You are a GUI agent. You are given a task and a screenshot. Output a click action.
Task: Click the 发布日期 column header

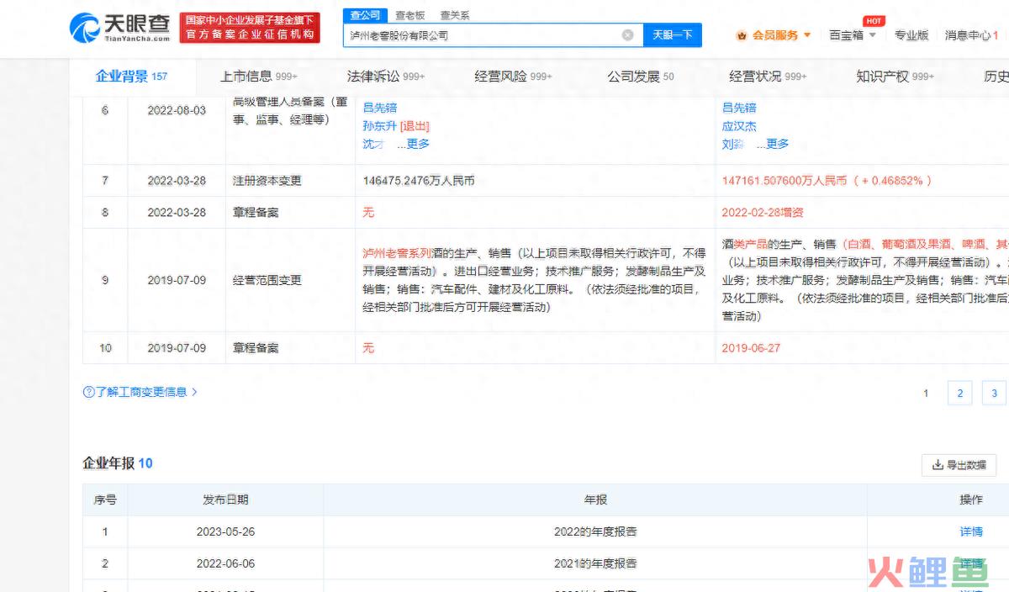(x=225, y=499)
